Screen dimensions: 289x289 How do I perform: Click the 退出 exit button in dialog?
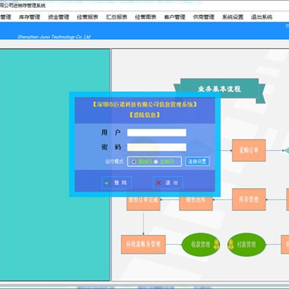point(168,183)
